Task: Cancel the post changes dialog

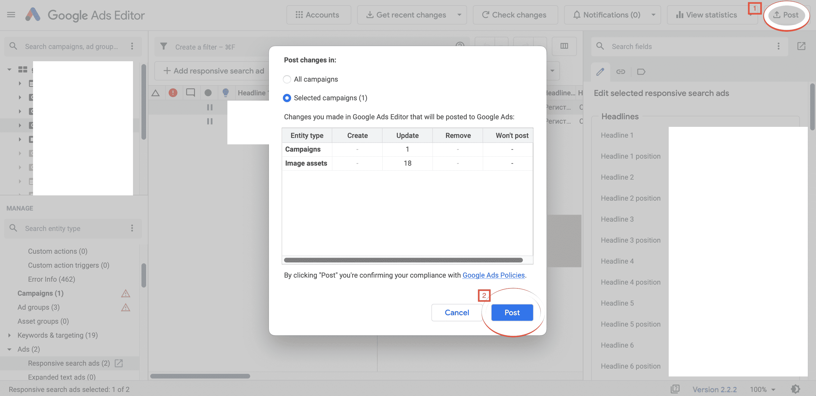Action: pyautogui.click(x=457, y=312)
